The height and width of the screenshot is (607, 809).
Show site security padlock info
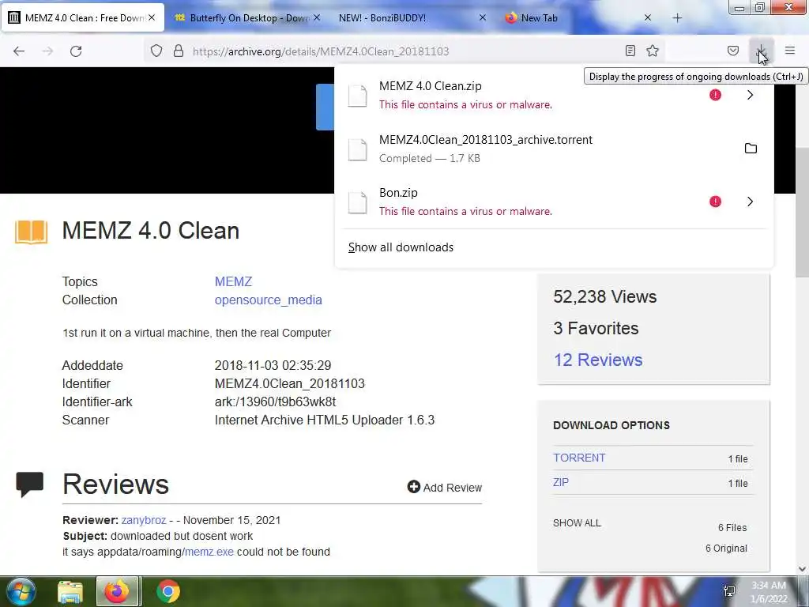pos(179,51)
